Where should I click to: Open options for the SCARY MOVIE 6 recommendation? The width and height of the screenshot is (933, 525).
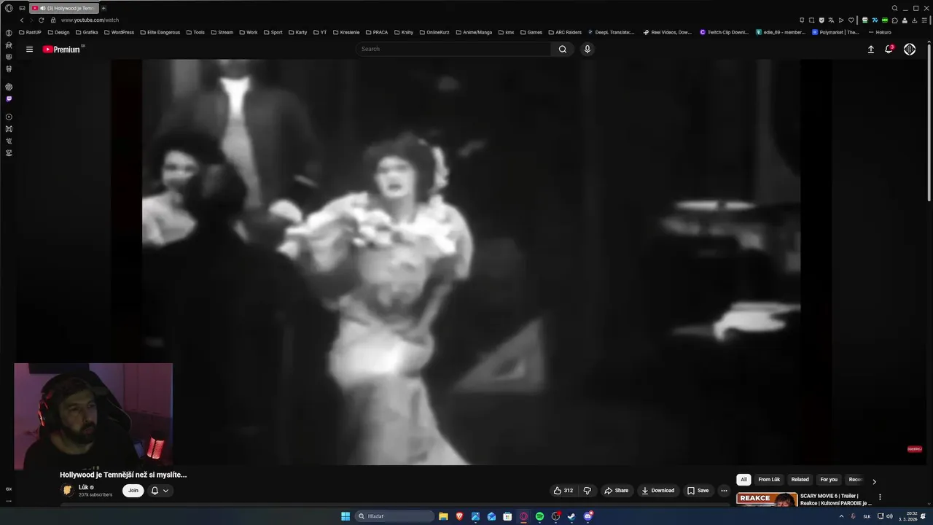pos(880,497)
